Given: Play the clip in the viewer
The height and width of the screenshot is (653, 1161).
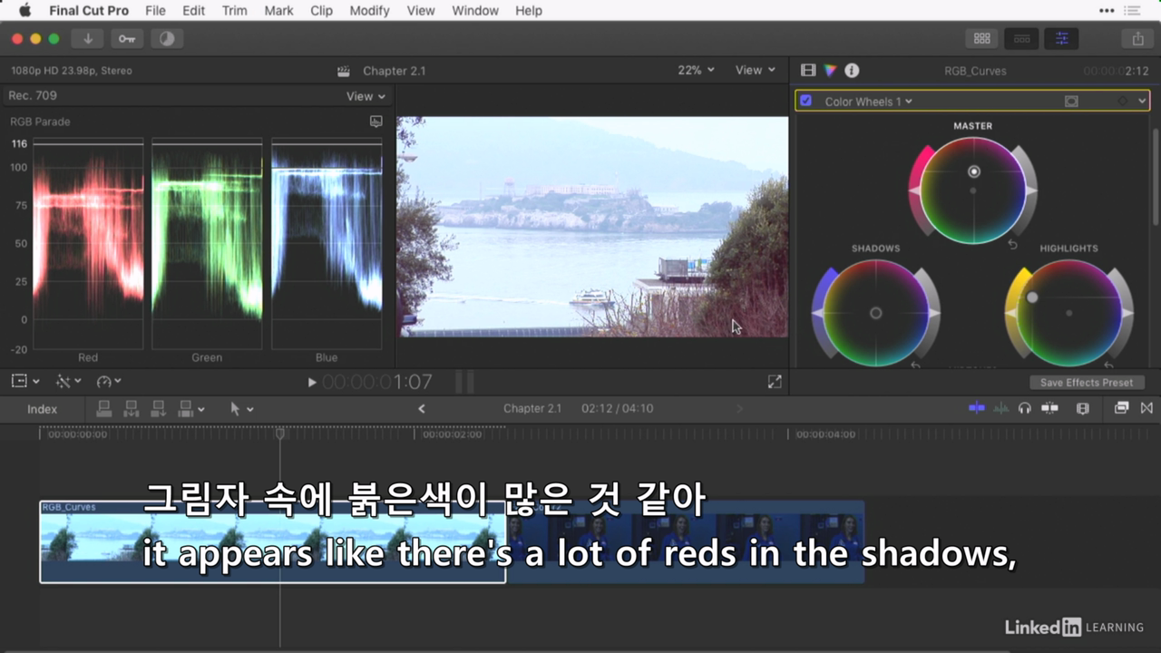Looking at the screenshot, I should 312,383.
